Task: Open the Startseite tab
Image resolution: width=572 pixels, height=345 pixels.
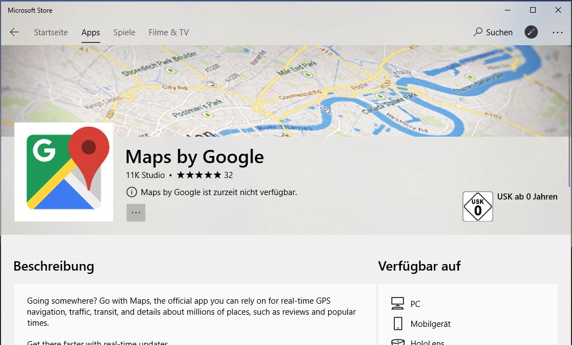Action: (51, 33)
